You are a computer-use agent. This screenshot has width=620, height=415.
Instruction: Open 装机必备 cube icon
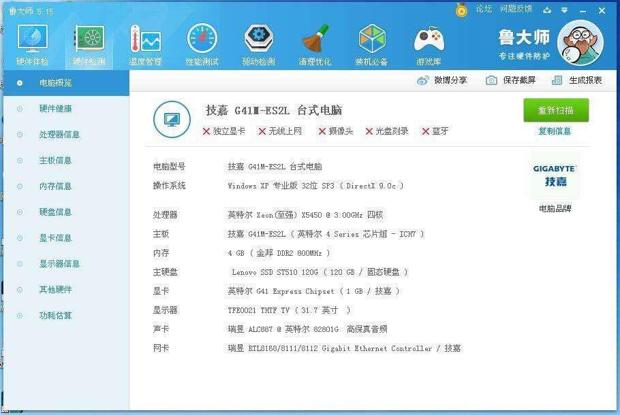(372, 45)
